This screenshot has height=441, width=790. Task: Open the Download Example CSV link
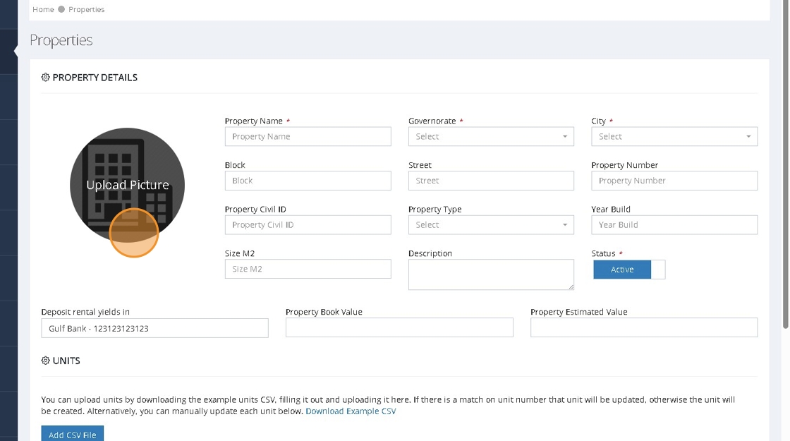coord(351,411)
